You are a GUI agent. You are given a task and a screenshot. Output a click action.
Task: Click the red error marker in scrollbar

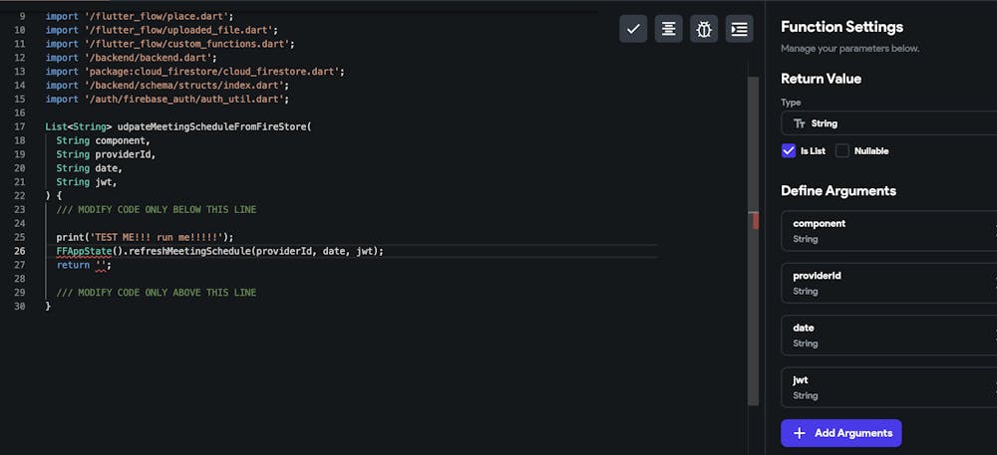(754, 223)
